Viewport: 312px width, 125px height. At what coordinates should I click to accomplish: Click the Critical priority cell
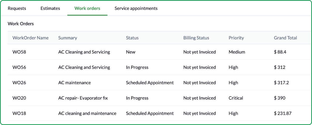[x=236, y=98]
